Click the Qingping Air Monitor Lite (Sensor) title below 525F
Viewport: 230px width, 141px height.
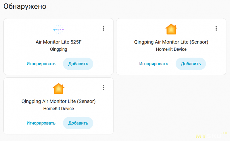[59, 101]
